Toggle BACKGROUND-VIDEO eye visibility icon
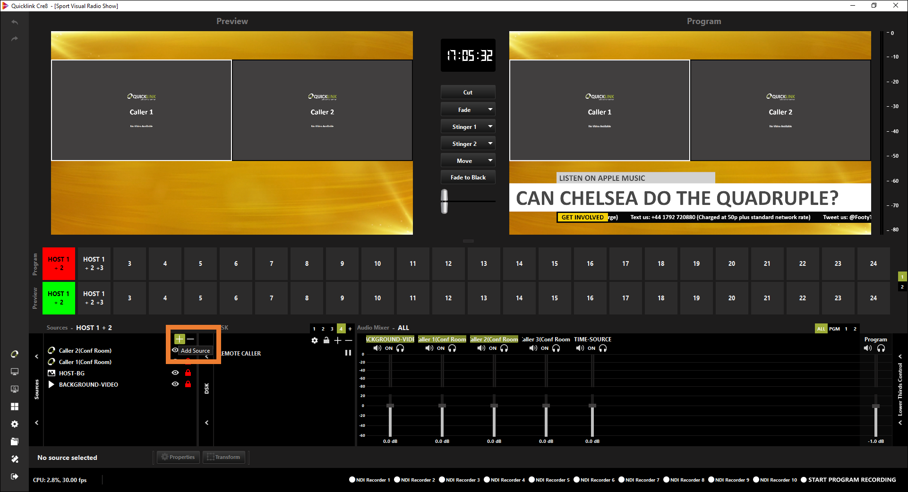The height and width of the screenshot is (492, 908). tap(175, 384)
